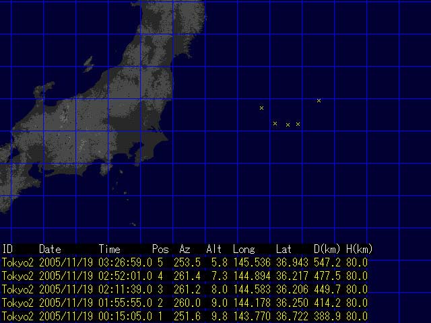Click the Alt column header
431x323 pixels.
[x=214, y=249]
